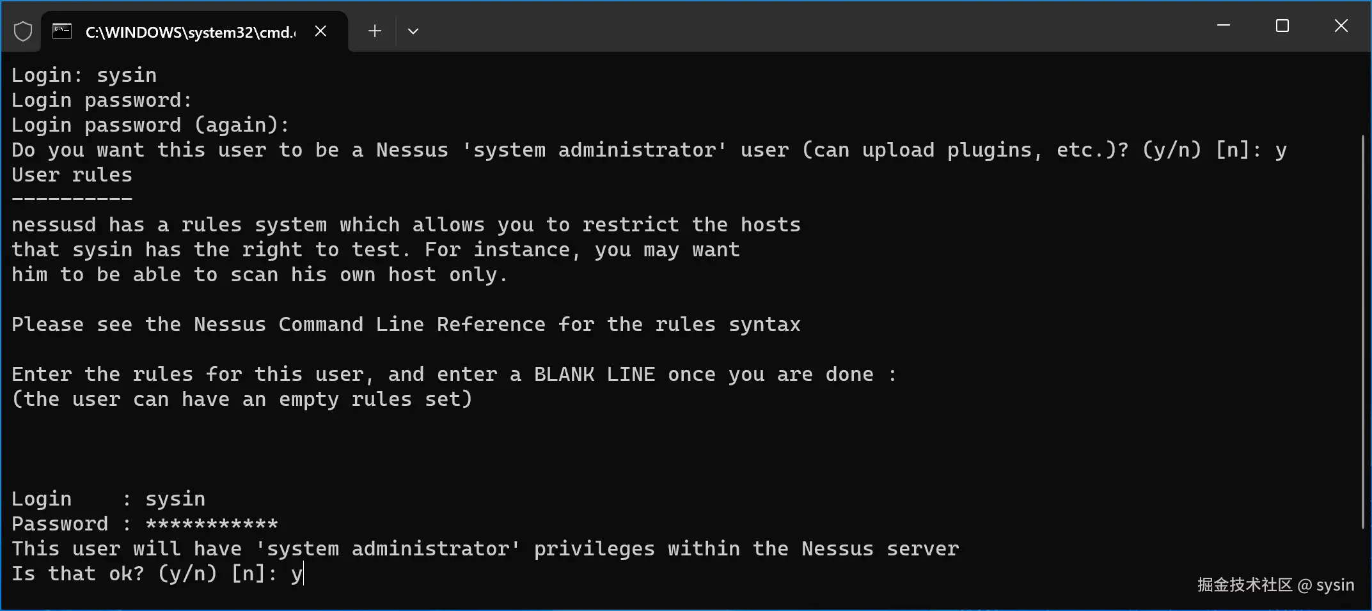Click the administrator shield icon

pos(23,31)
